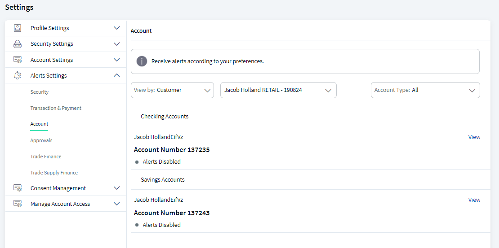This screenshot has width=499, height=248.
Task: Expand Security Settings chevron
Action: tap(116, 44)
